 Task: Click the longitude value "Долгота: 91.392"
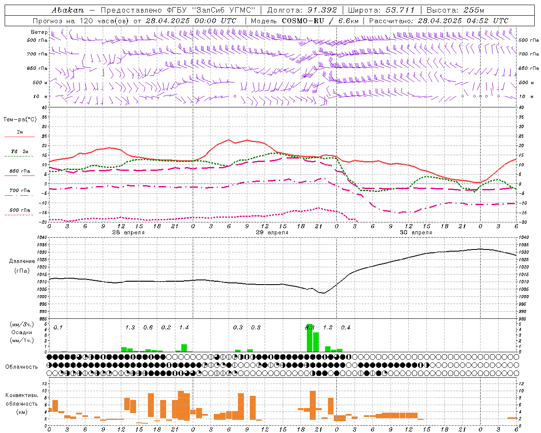302,10
